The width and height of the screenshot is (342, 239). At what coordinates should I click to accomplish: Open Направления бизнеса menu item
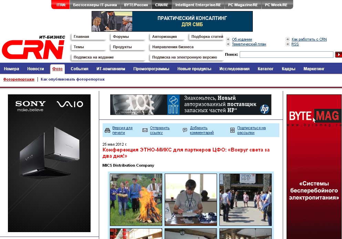[186, 47]
